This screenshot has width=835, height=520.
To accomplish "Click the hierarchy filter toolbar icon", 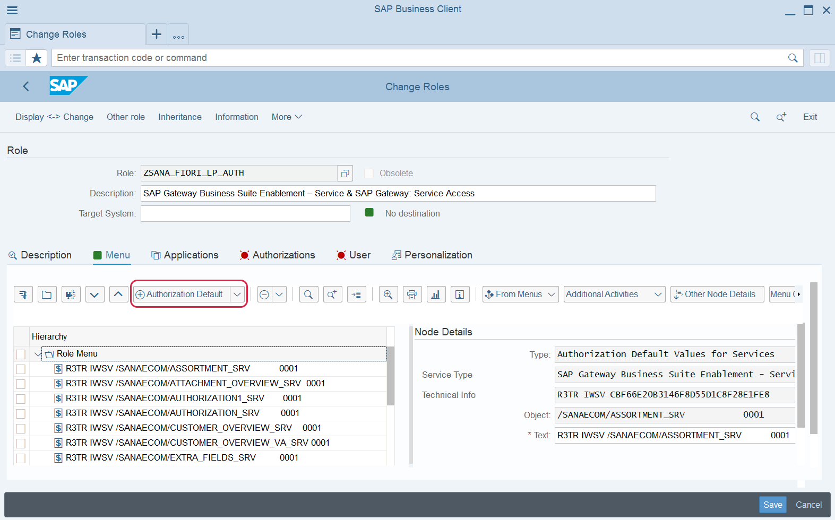I will point(23,294).
